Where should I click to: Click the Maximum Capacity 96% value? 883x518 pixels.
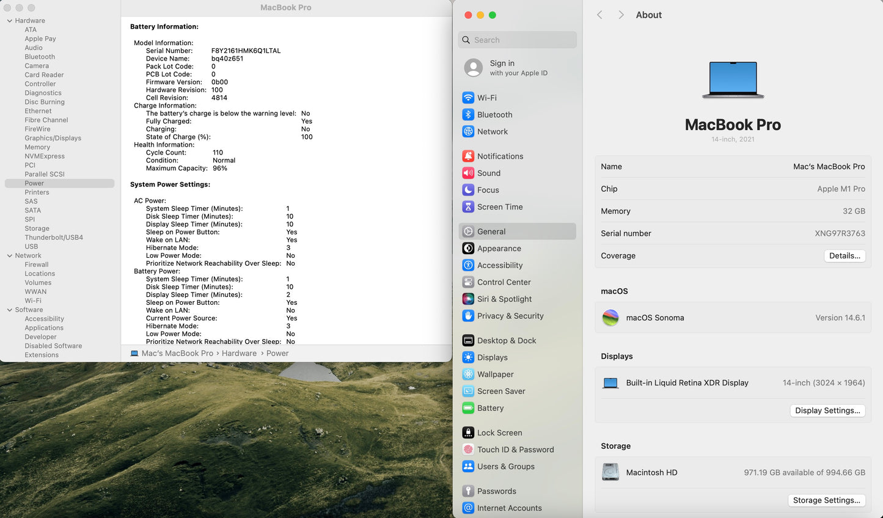(x=220, y=168)
